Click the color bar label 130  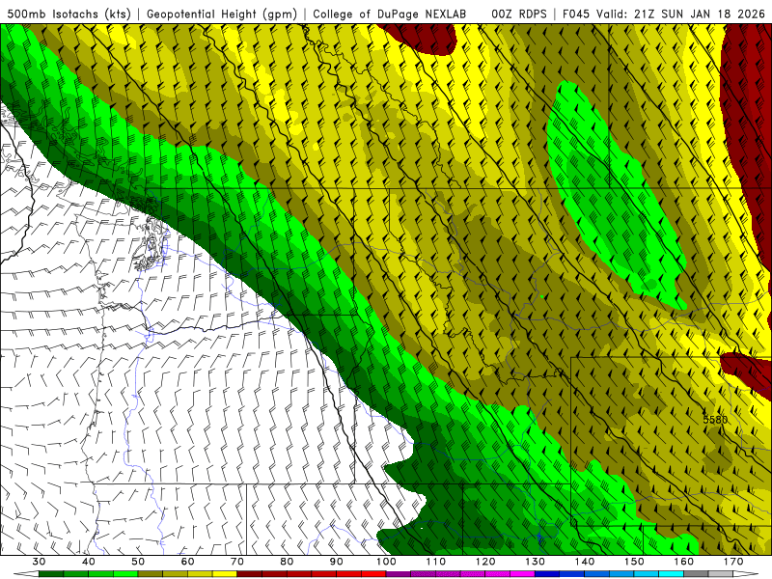tap(536, 562)
